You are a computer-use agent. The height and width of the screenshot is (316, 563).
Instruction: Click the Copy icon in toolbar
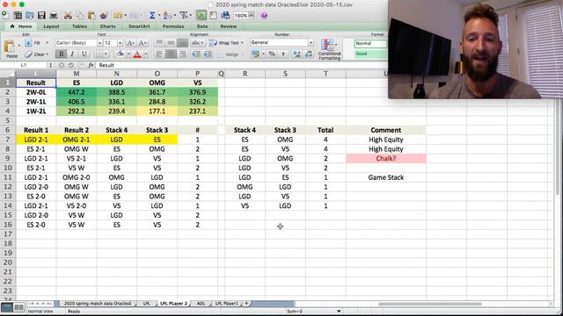79,15
